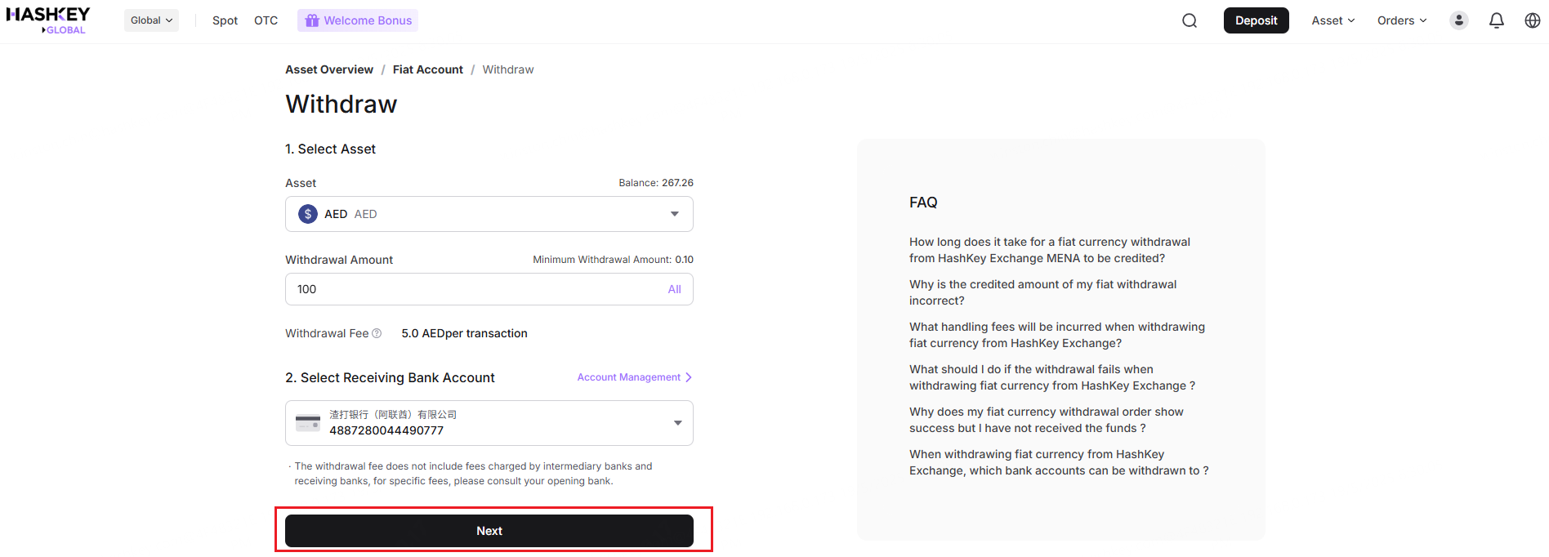Screen dimensions: 1549x557
Task: Open the notifications bell icon
Action: [x=1496, y=20]
